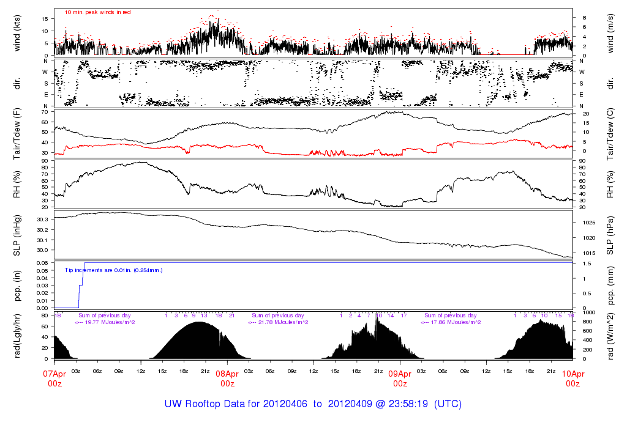Select the 10Apr 00z date marker
This screenshot has width=627, height=428.
(x=573, y=378)
